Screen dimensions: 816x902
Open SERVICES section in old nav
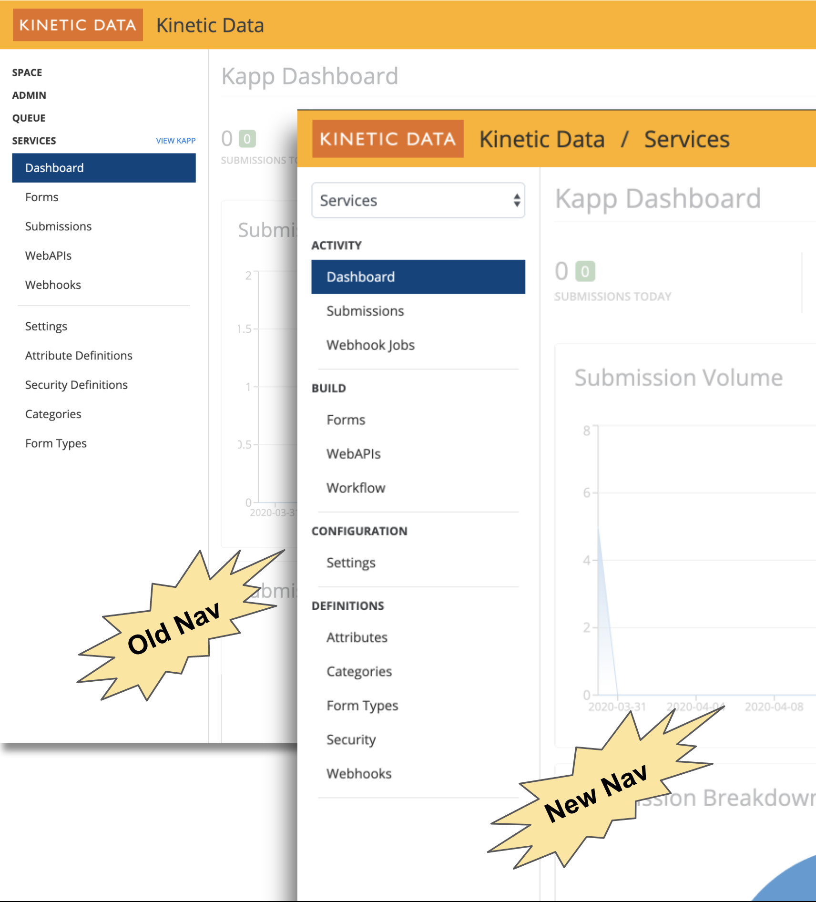(x=34, y=141)
